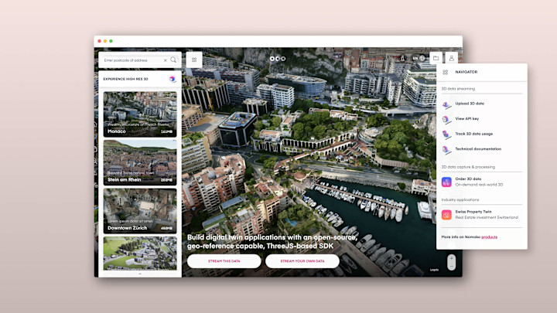Open the user profile icon
Screen dimensions: 557x313
click(452, 58)
